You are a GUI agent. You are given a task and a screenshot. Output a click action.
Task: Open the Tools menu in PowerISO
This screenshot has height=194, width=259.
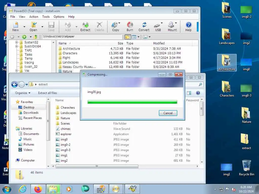point(46,17)
